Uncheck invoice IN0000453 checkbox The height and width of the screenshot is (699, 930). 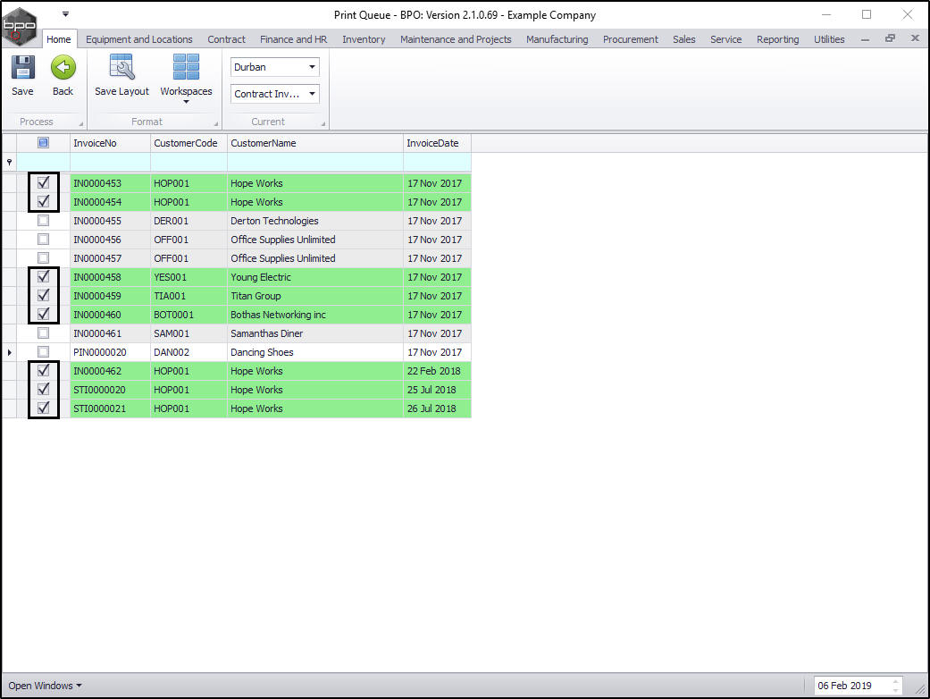[43, 182]
